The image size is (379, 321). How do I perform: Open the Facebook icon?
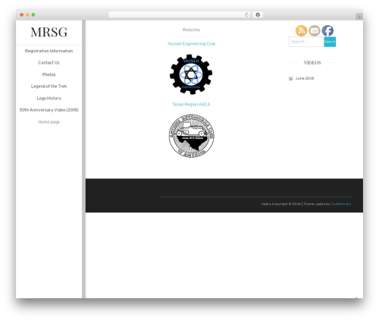point(327,30)
